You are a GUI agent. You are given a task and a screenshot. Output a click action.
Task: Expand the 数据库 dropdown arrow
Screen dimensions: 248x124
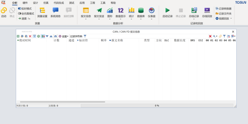pos(141,19)
